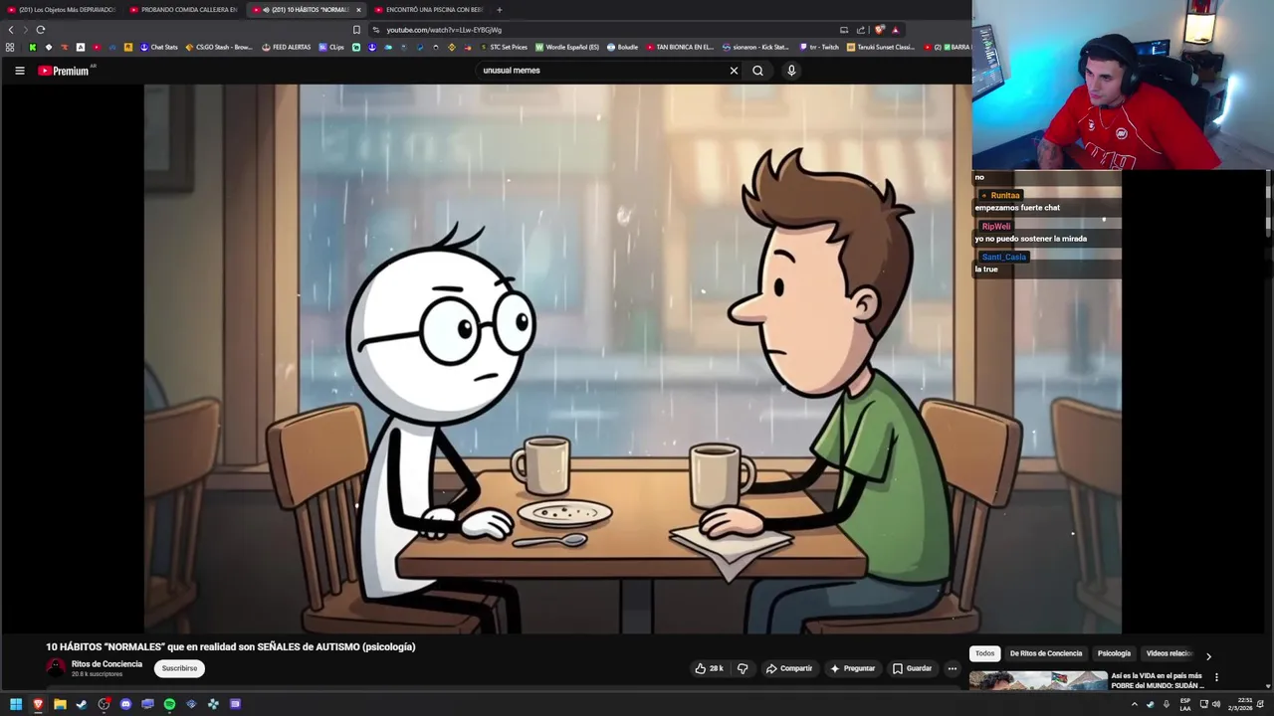Dislike the video
Image resolution: width=1274 pixels, height=716 pixels.
[x=743, y=668]
